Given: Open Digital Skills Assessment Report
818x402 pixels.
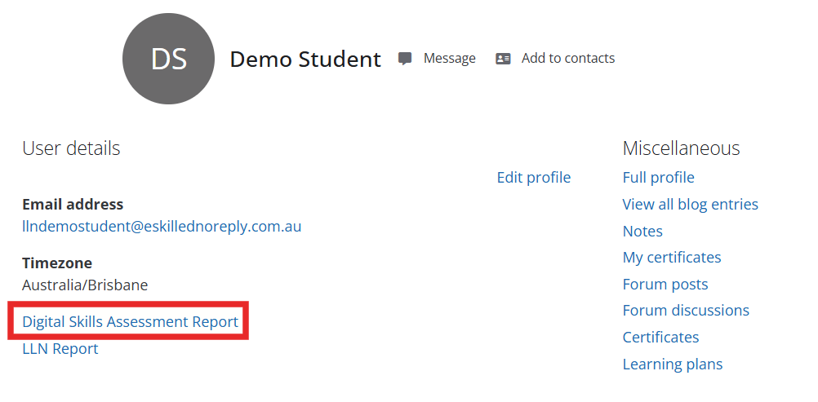Looking at the screenshot, I should (x=131, y=322).
